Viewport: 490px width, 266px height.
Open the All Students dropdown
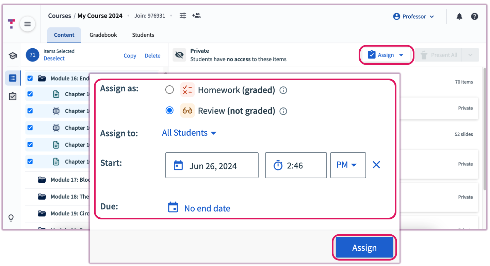pos(189,133)
